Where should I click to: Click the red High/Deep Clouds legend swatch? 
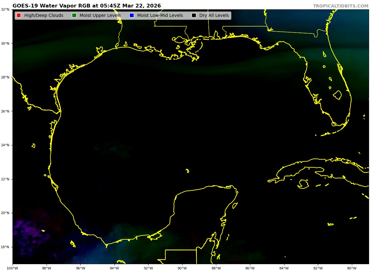tap(19, 16)
